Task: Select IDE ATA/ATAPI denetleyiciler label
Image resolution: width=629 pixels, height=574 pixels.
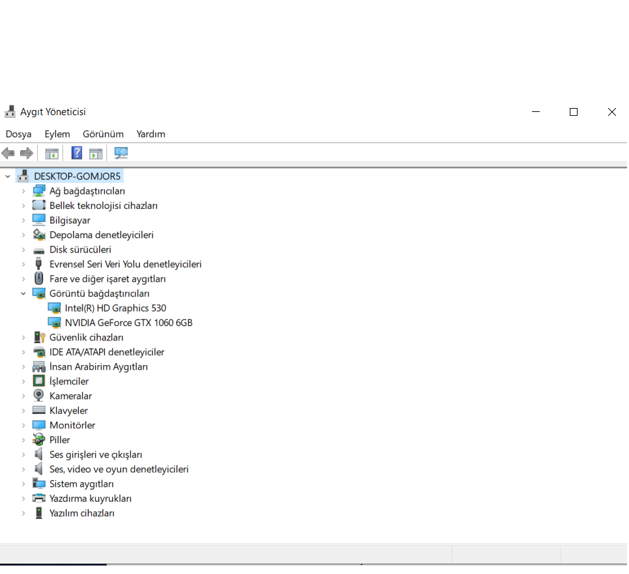Action: pyautogui.click(x=107, y=352)
